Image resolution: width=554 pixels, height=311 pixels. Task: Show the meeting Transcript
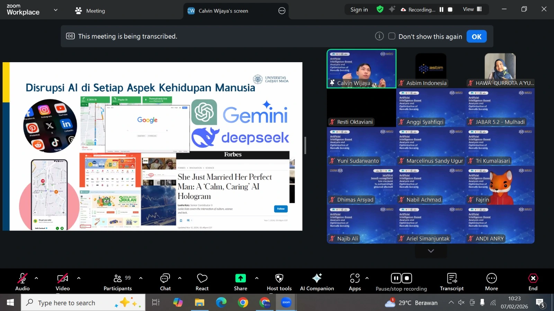(452, 282)
